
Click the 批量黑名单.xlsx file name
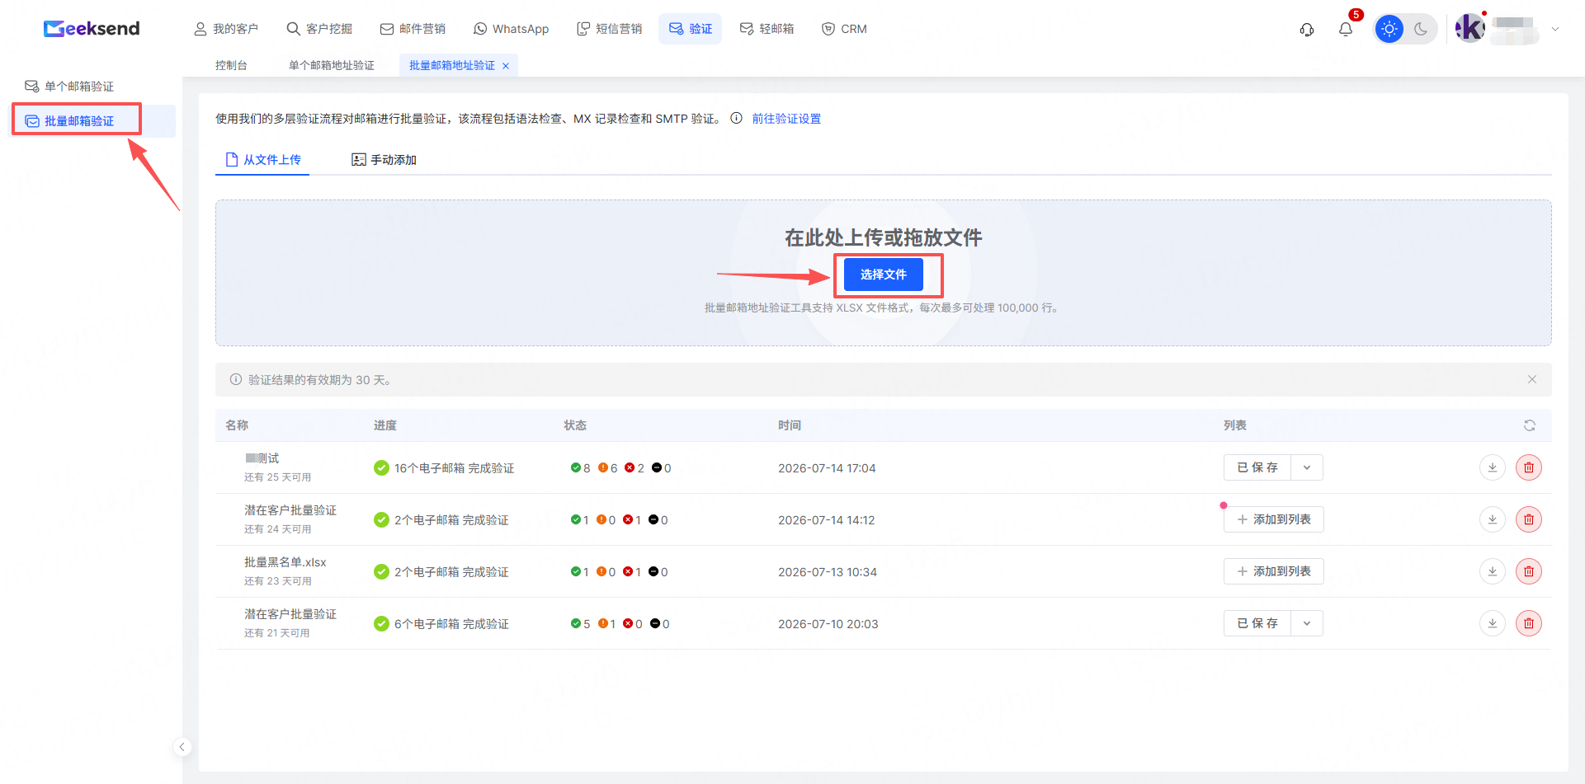(285, 562)
